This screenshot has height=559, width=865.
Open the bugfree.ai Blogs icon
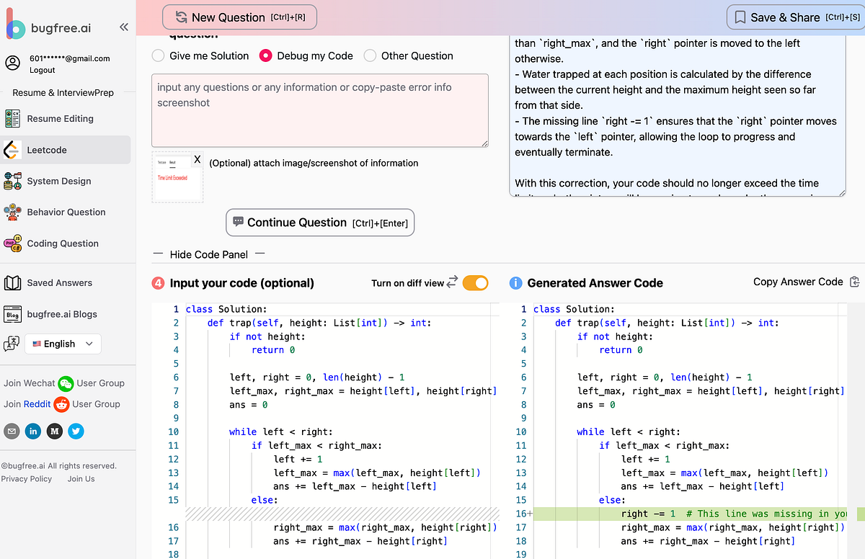(12, 313)
